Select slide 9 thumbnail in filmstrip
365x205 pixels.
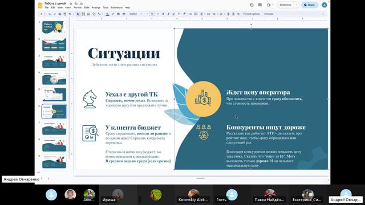point(54,162)
